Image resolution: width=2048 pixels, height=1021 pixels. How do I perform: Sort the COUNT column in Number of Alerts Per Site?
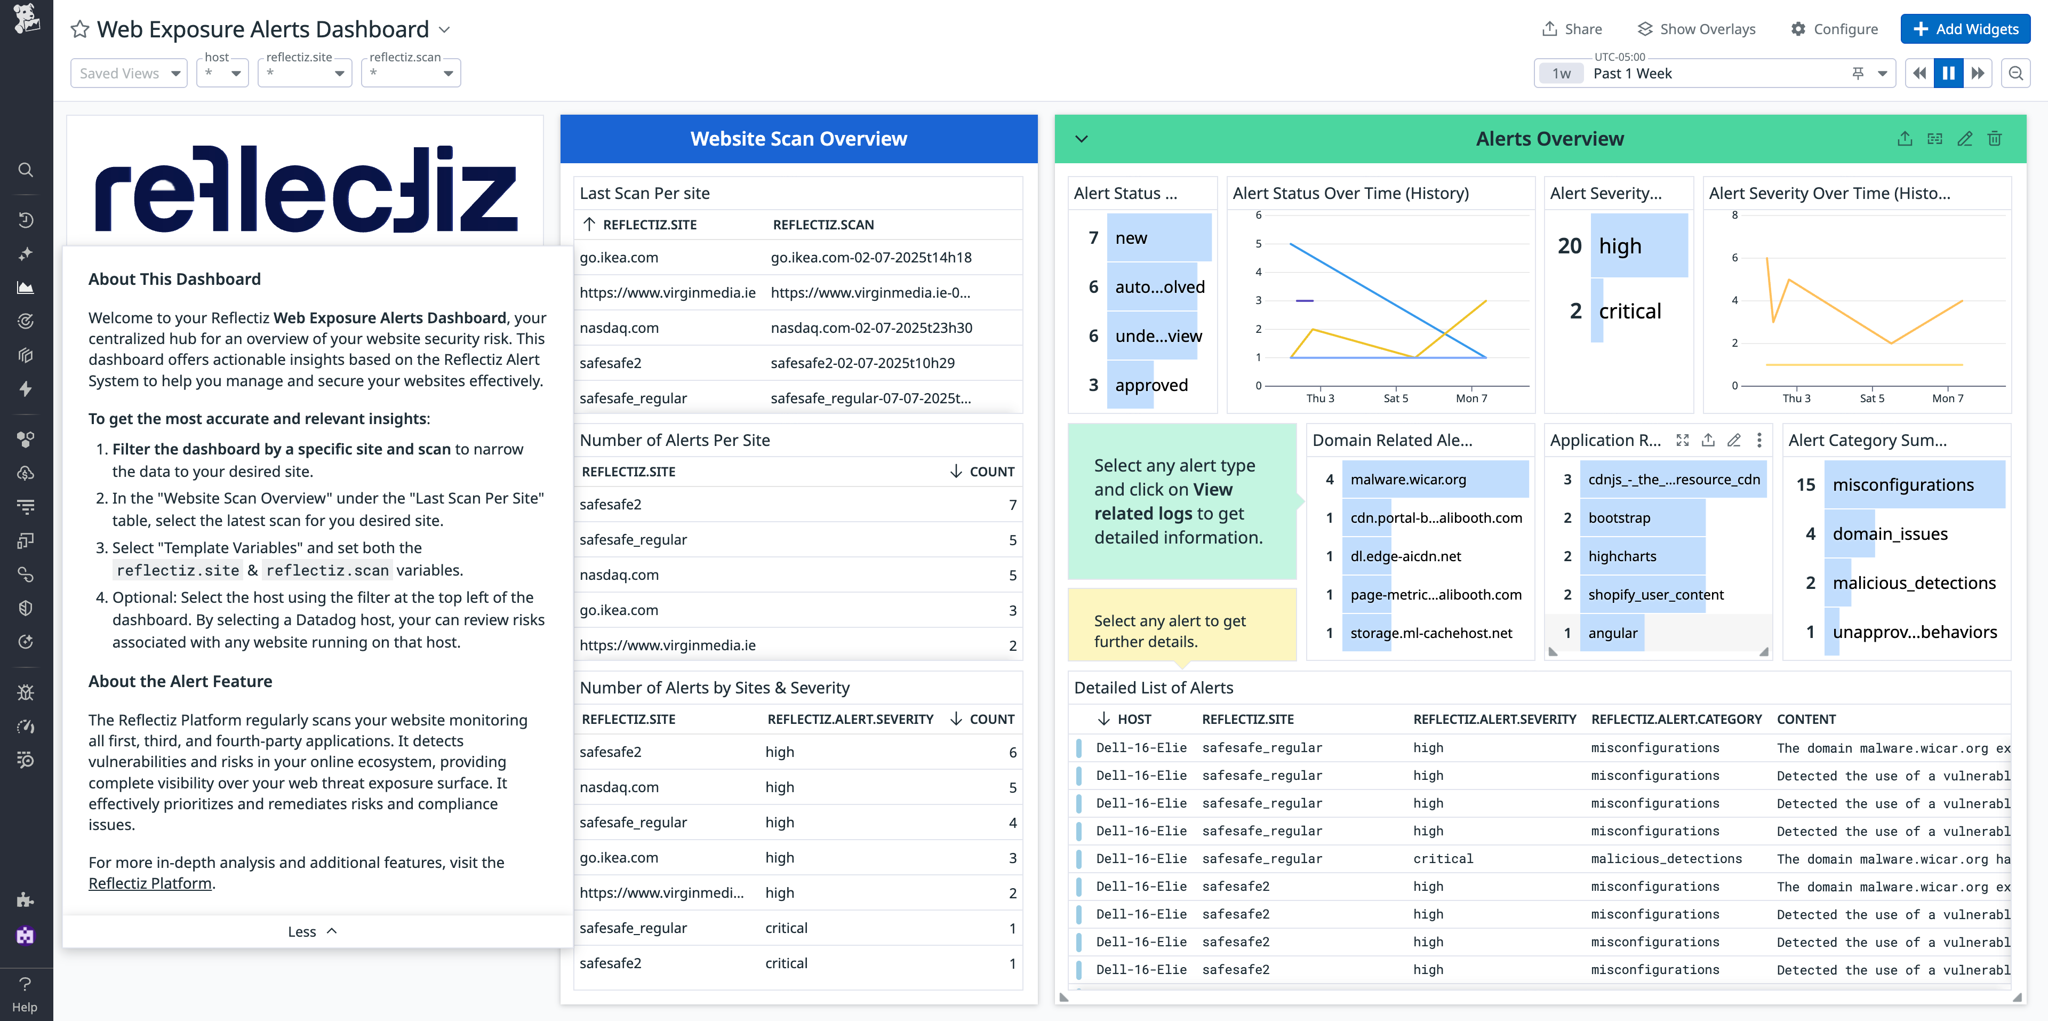pos(982,470)
